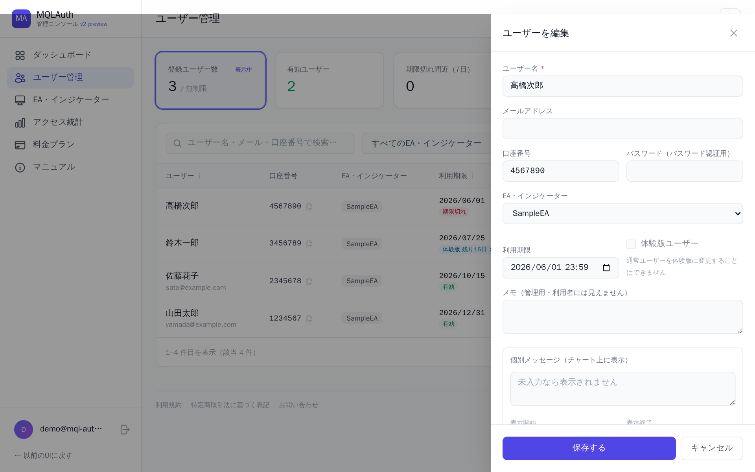Click the MA logo icon
Screen dimensions: 755x472
tap(21, 18)
